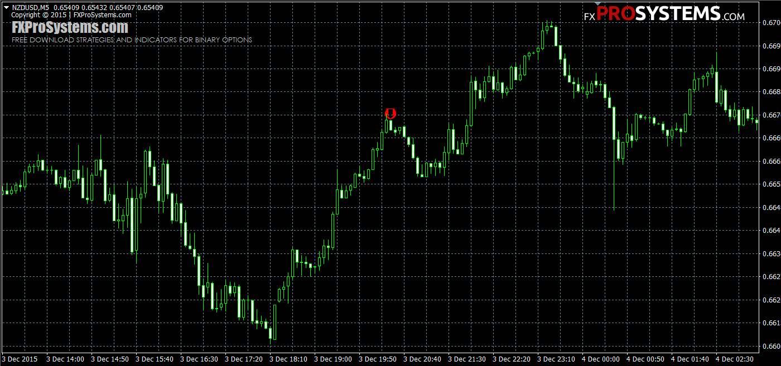Click the 4 Dec 02:30 time label
The width and height of the screenshot is (781, 366).
point(735,359)
